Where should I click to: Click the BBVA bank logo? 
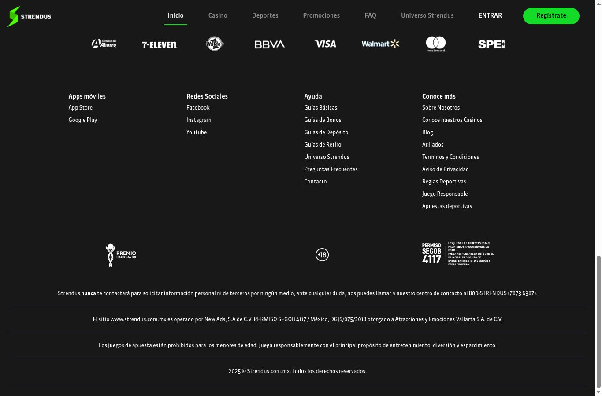[270, 44]
